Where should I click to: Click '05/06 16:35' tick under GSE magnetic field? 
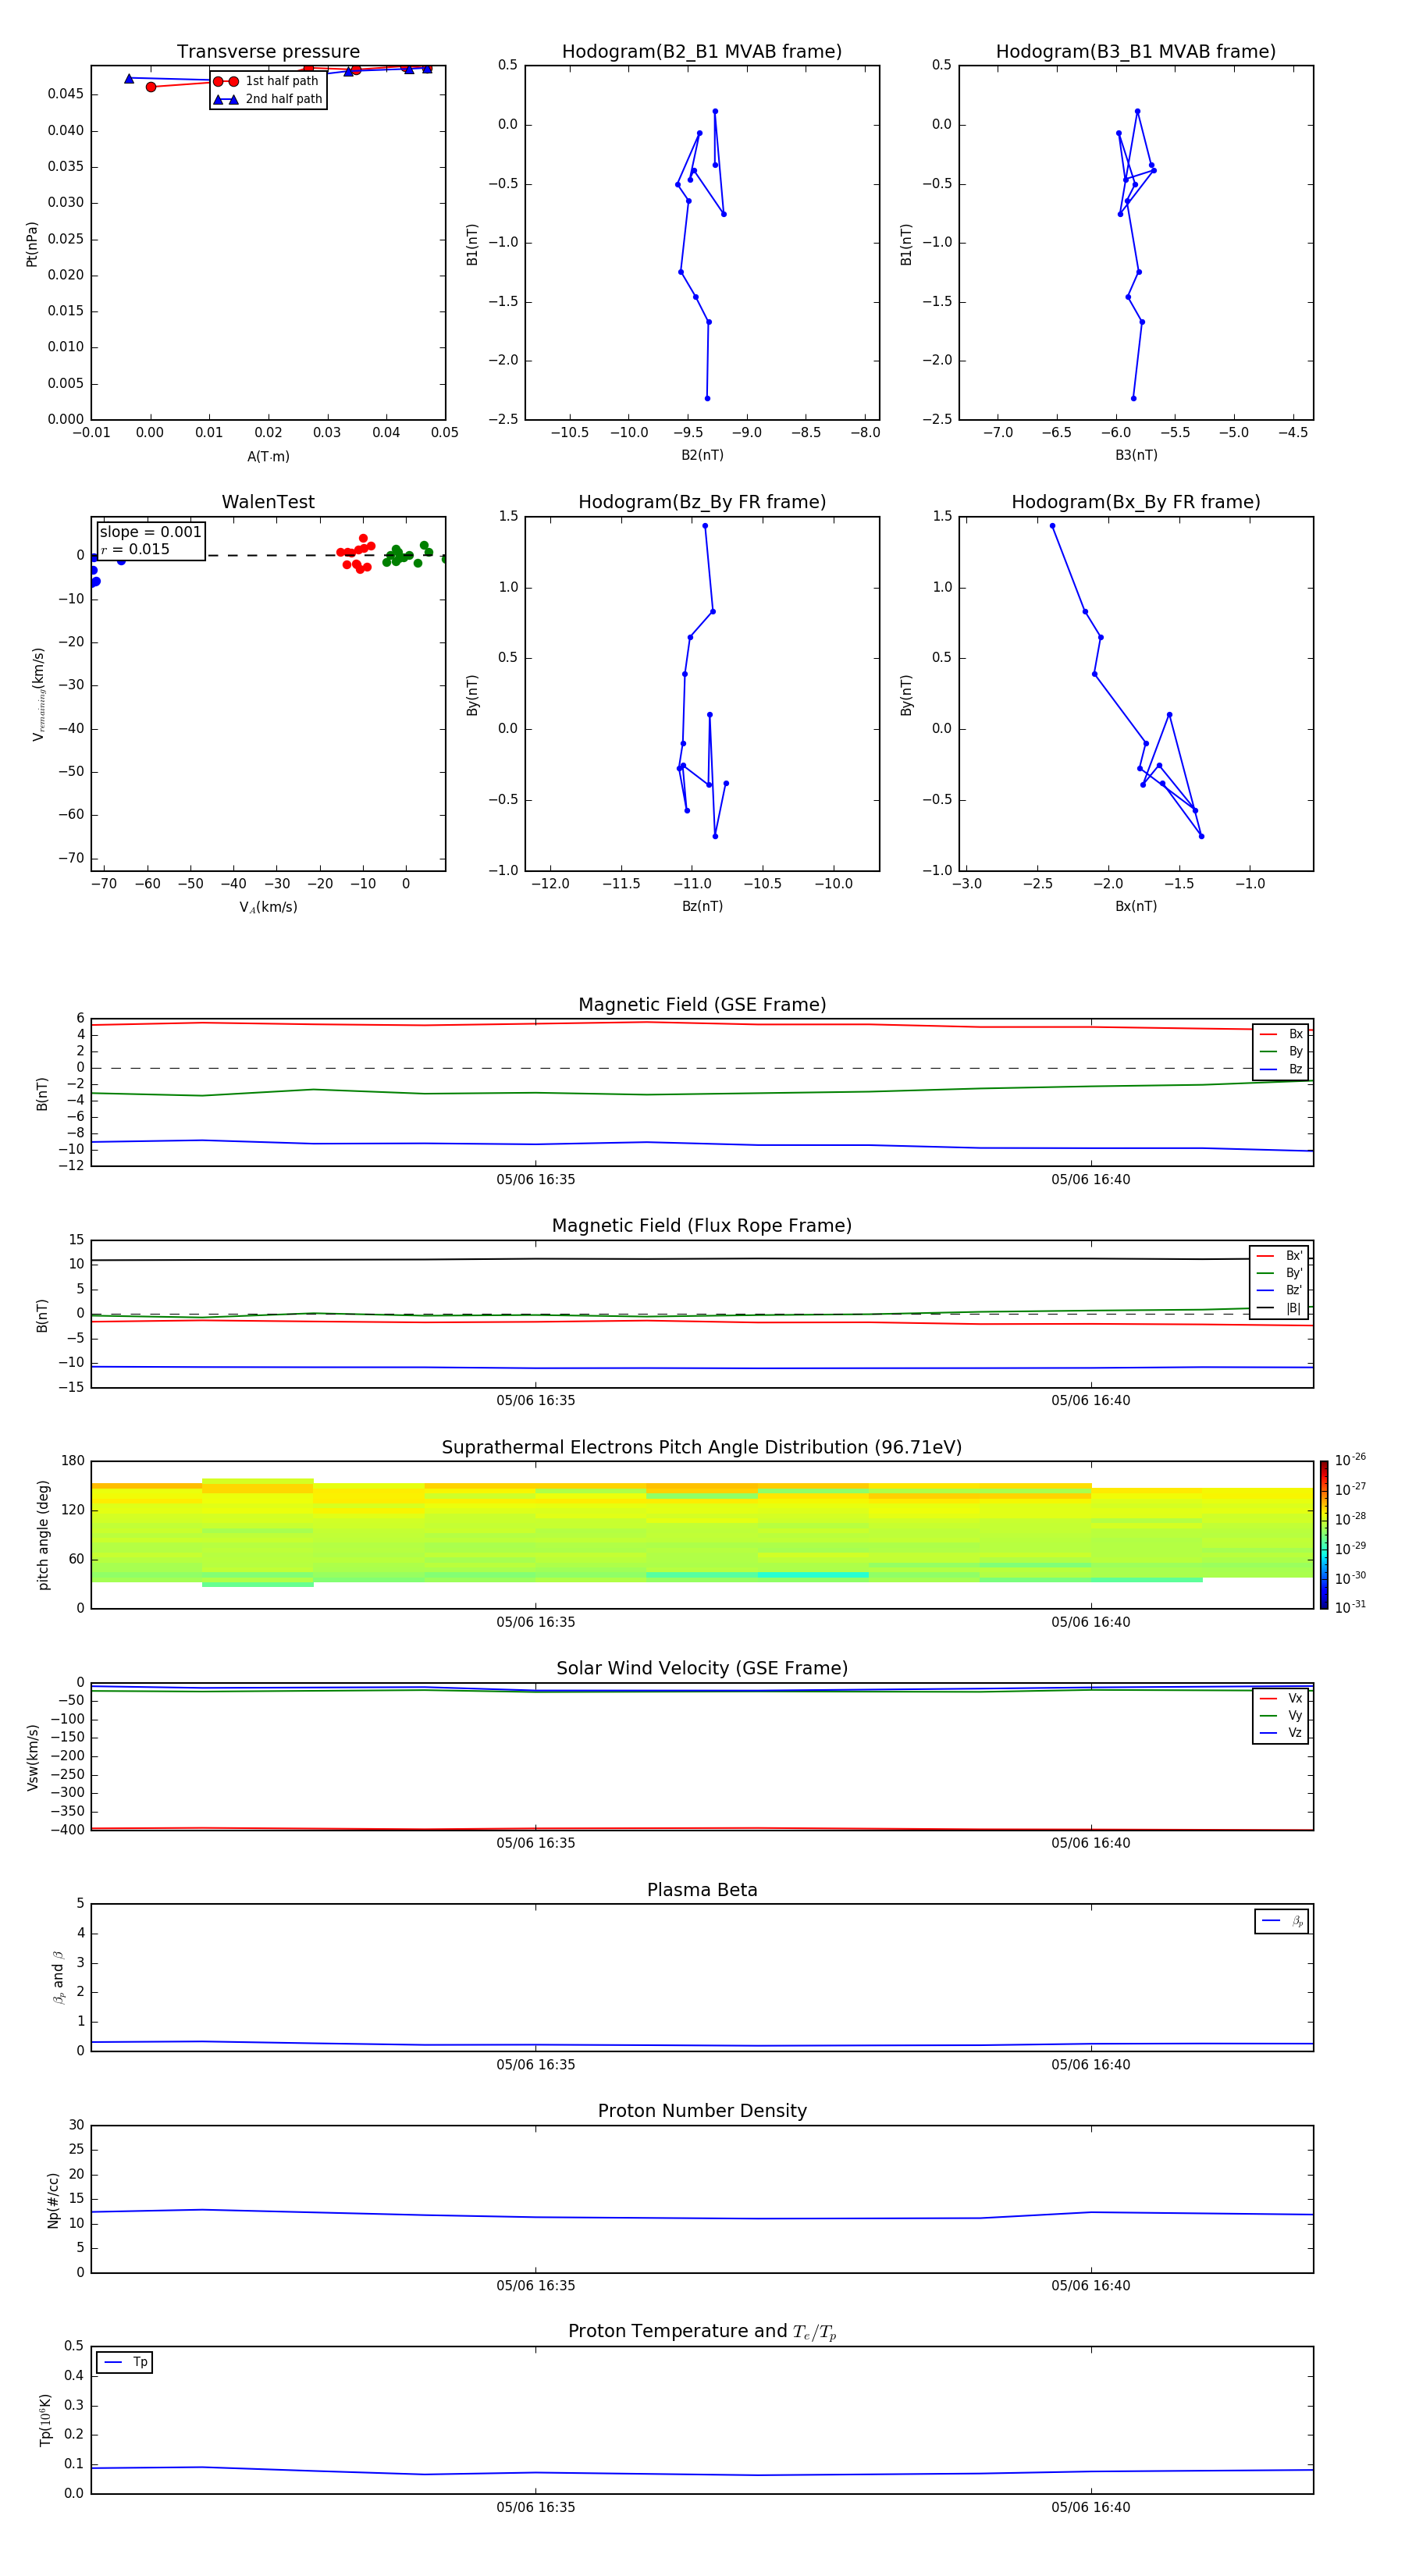(x=536, y=1179)
